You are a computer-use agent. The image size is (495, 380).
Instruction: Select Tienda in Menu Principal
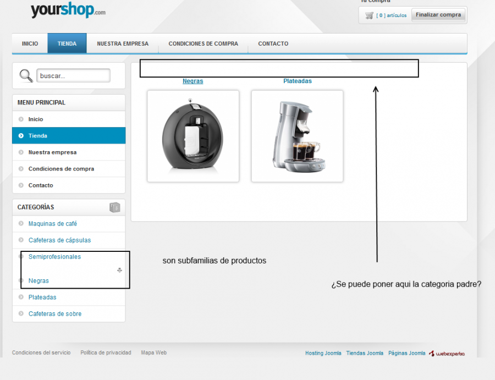[x=69, y=136]
